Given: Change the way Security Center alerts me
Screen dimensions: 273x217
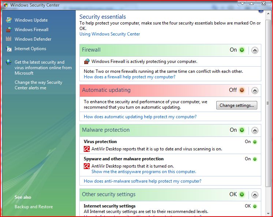Looking at the screenshot, I should coord(38,85).
